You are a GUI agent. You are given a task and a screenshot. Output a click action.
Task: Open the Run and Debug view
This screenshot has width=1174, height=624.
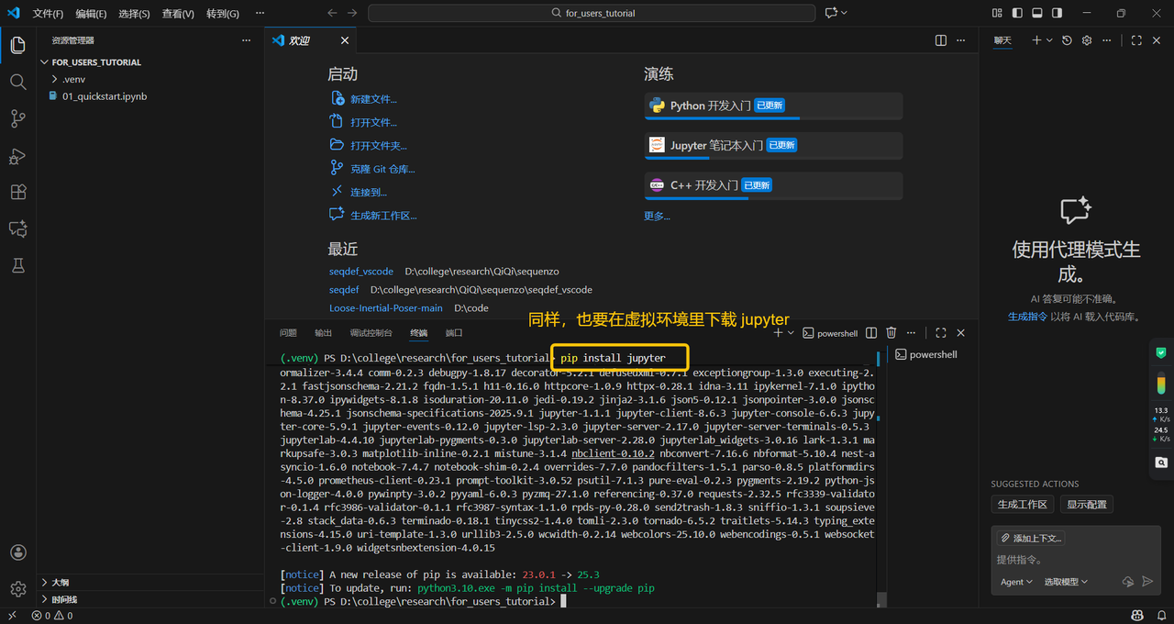[17, 156]
